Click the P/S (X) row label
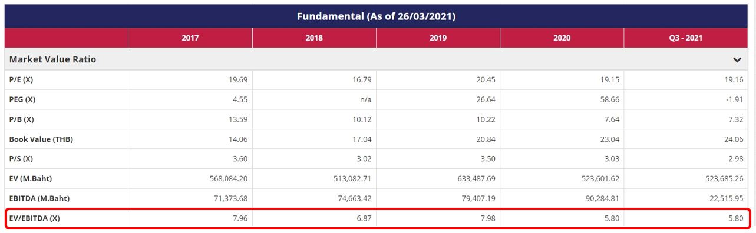Screen dimensions: 756x233 click(x=21, y=159)
